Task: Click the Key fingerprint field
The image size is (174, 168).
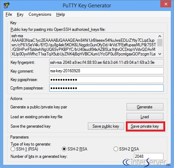Action: coord(107,62)
